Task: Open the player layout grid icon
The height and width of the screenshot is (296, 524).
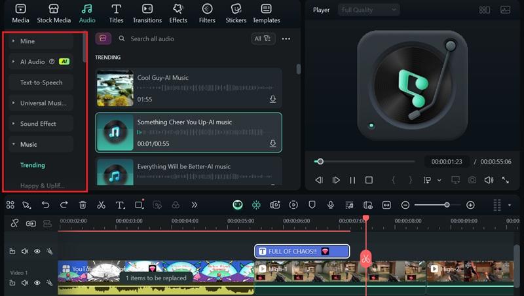Action: click(484, 10)
